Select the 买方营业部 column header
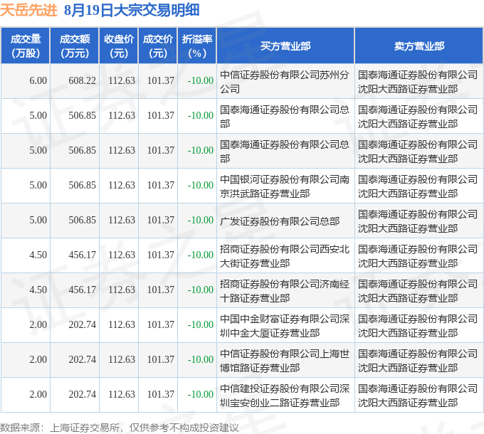The width and height of the screenshot is (484, 434). tap(285, 46)
